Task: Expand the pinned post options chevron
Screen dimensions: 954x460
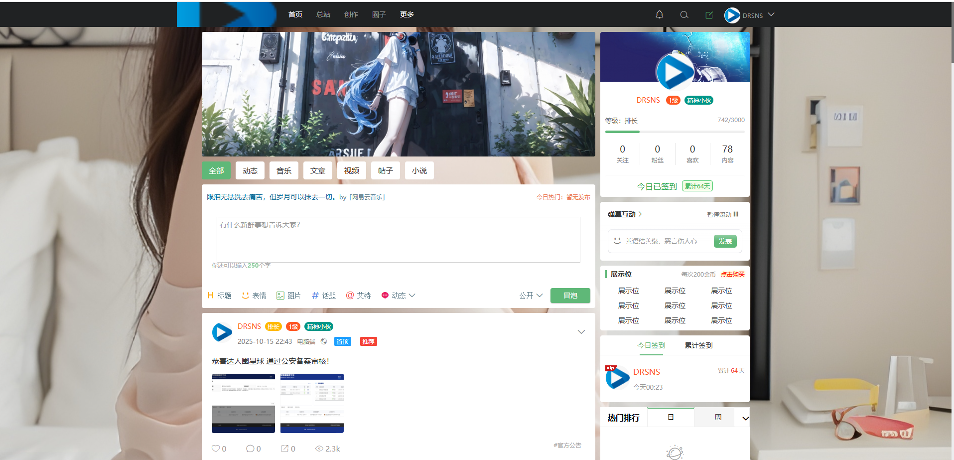Action: tap(581, 332)
